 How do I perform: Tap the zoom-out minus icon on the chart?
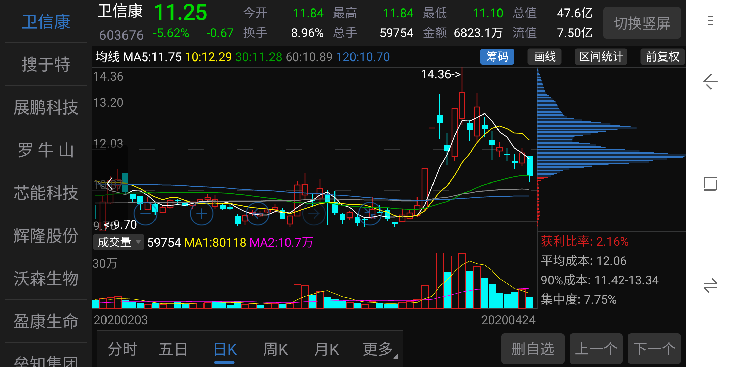145,214
